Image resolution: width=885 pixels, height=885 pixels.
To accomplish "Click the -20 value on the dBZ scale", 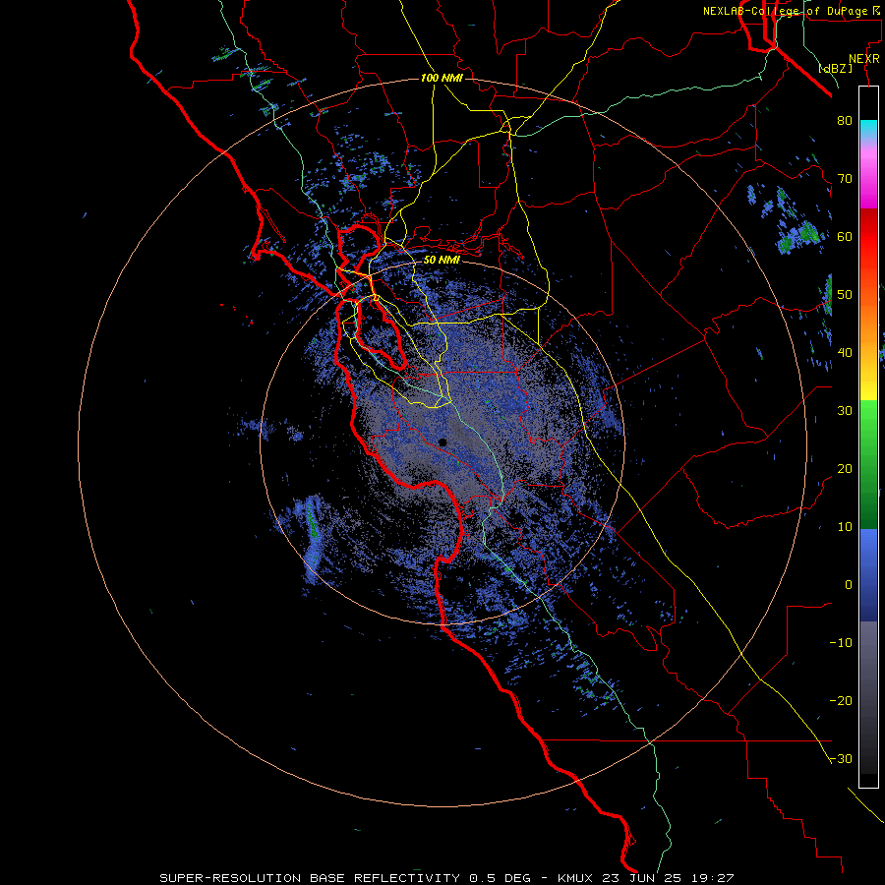I will [x=841, y=701].
